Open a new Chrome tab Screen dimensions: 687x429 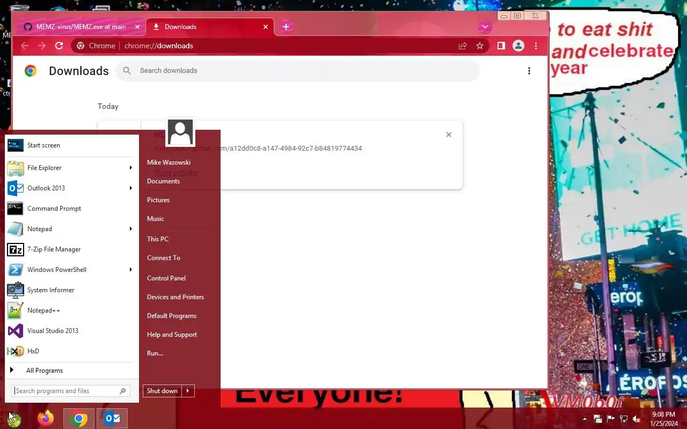tap(286, 26)
